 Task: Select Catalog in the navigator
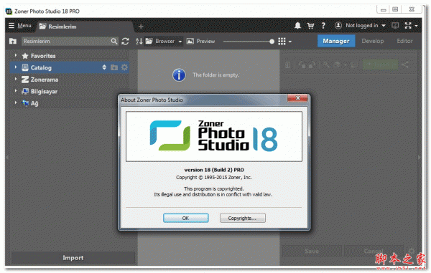click(x=41, y=67)
